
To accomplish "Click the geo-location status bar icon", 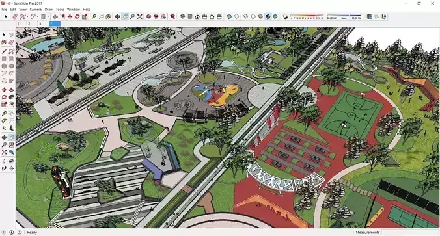I will point(4,232).
